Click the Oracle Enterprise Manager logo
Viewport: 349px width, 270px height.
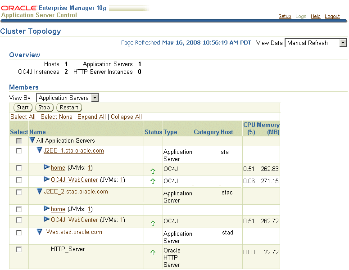(54, 8)
